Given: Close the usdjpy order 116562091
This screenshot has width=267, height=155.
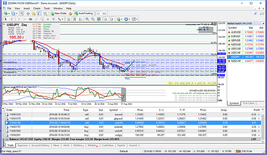Looking at the screenshot, I should coord(259,135).
